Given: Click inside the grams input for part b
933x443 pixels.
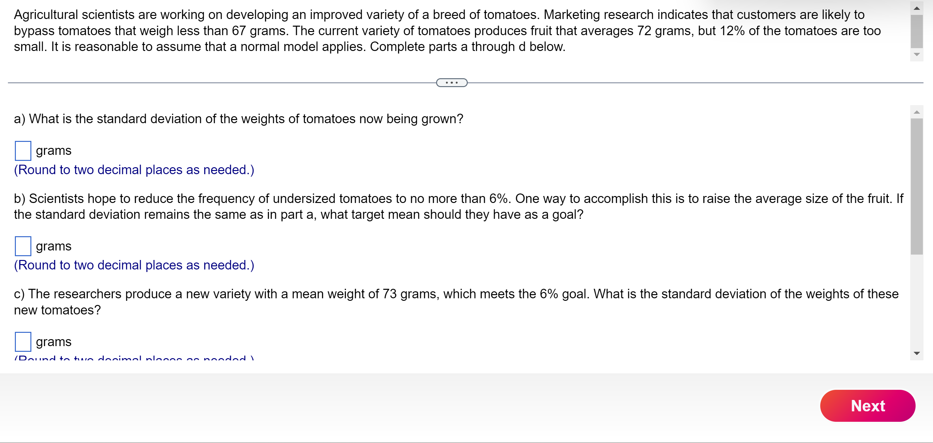Looking at the screenshot, I should 23,246.
